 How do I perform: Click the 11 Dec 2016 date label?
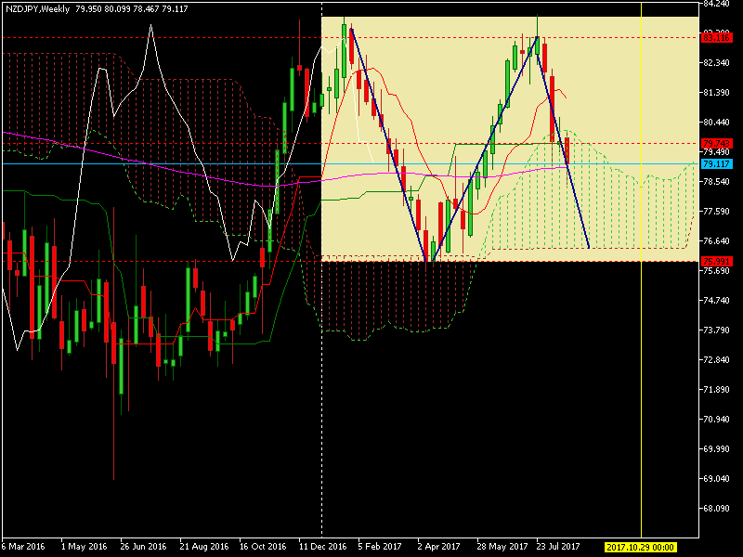[x=321, y=547]
